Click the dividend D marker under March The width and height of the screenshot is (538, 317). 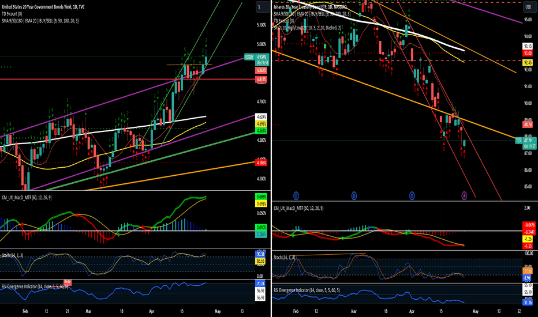(x=354, y=196)
